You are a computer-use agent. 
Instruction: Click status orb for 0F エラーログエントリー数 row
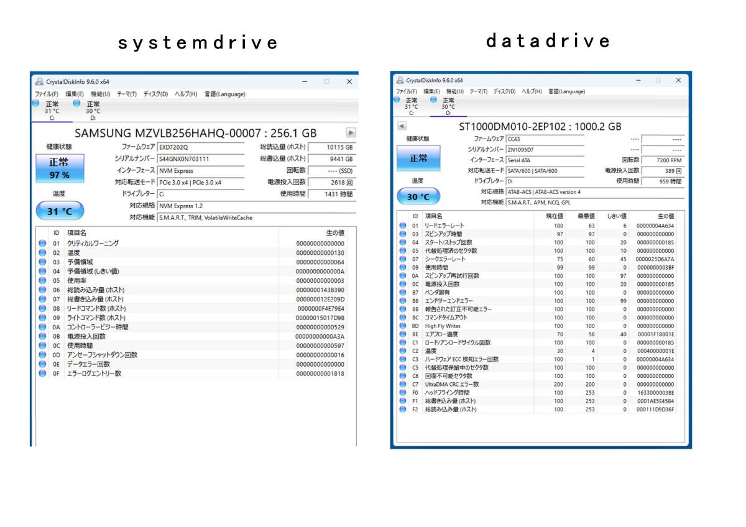[x=42, y=373]
